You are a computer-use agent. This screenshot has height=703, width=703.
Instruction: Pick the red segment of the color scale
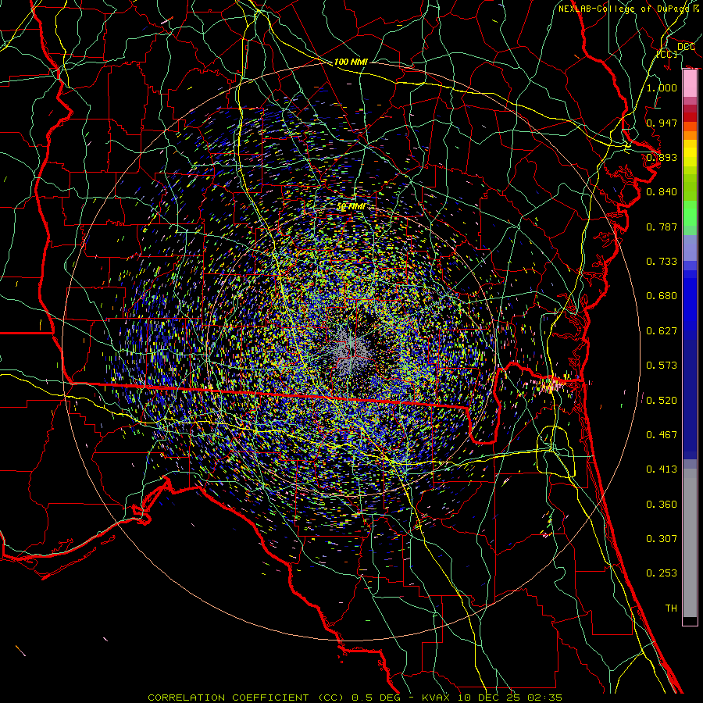pos(690,116)
